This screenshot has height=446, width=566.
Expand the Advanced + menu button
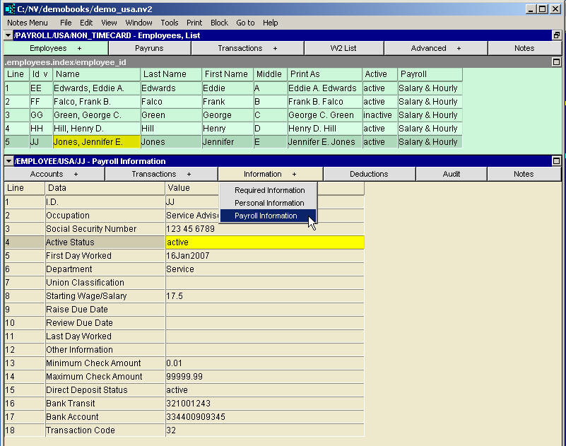[x=435, y=48]
